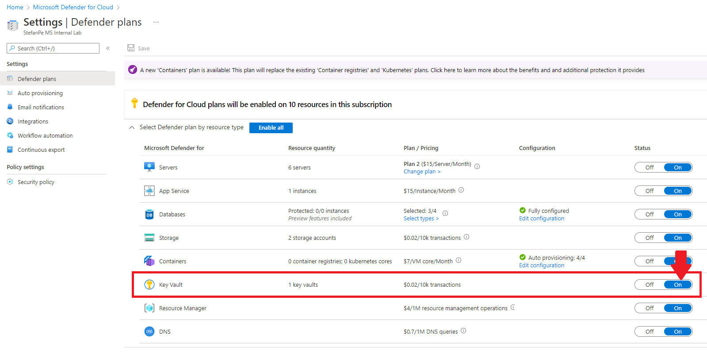Click the sidebar search field

point(53,48)
